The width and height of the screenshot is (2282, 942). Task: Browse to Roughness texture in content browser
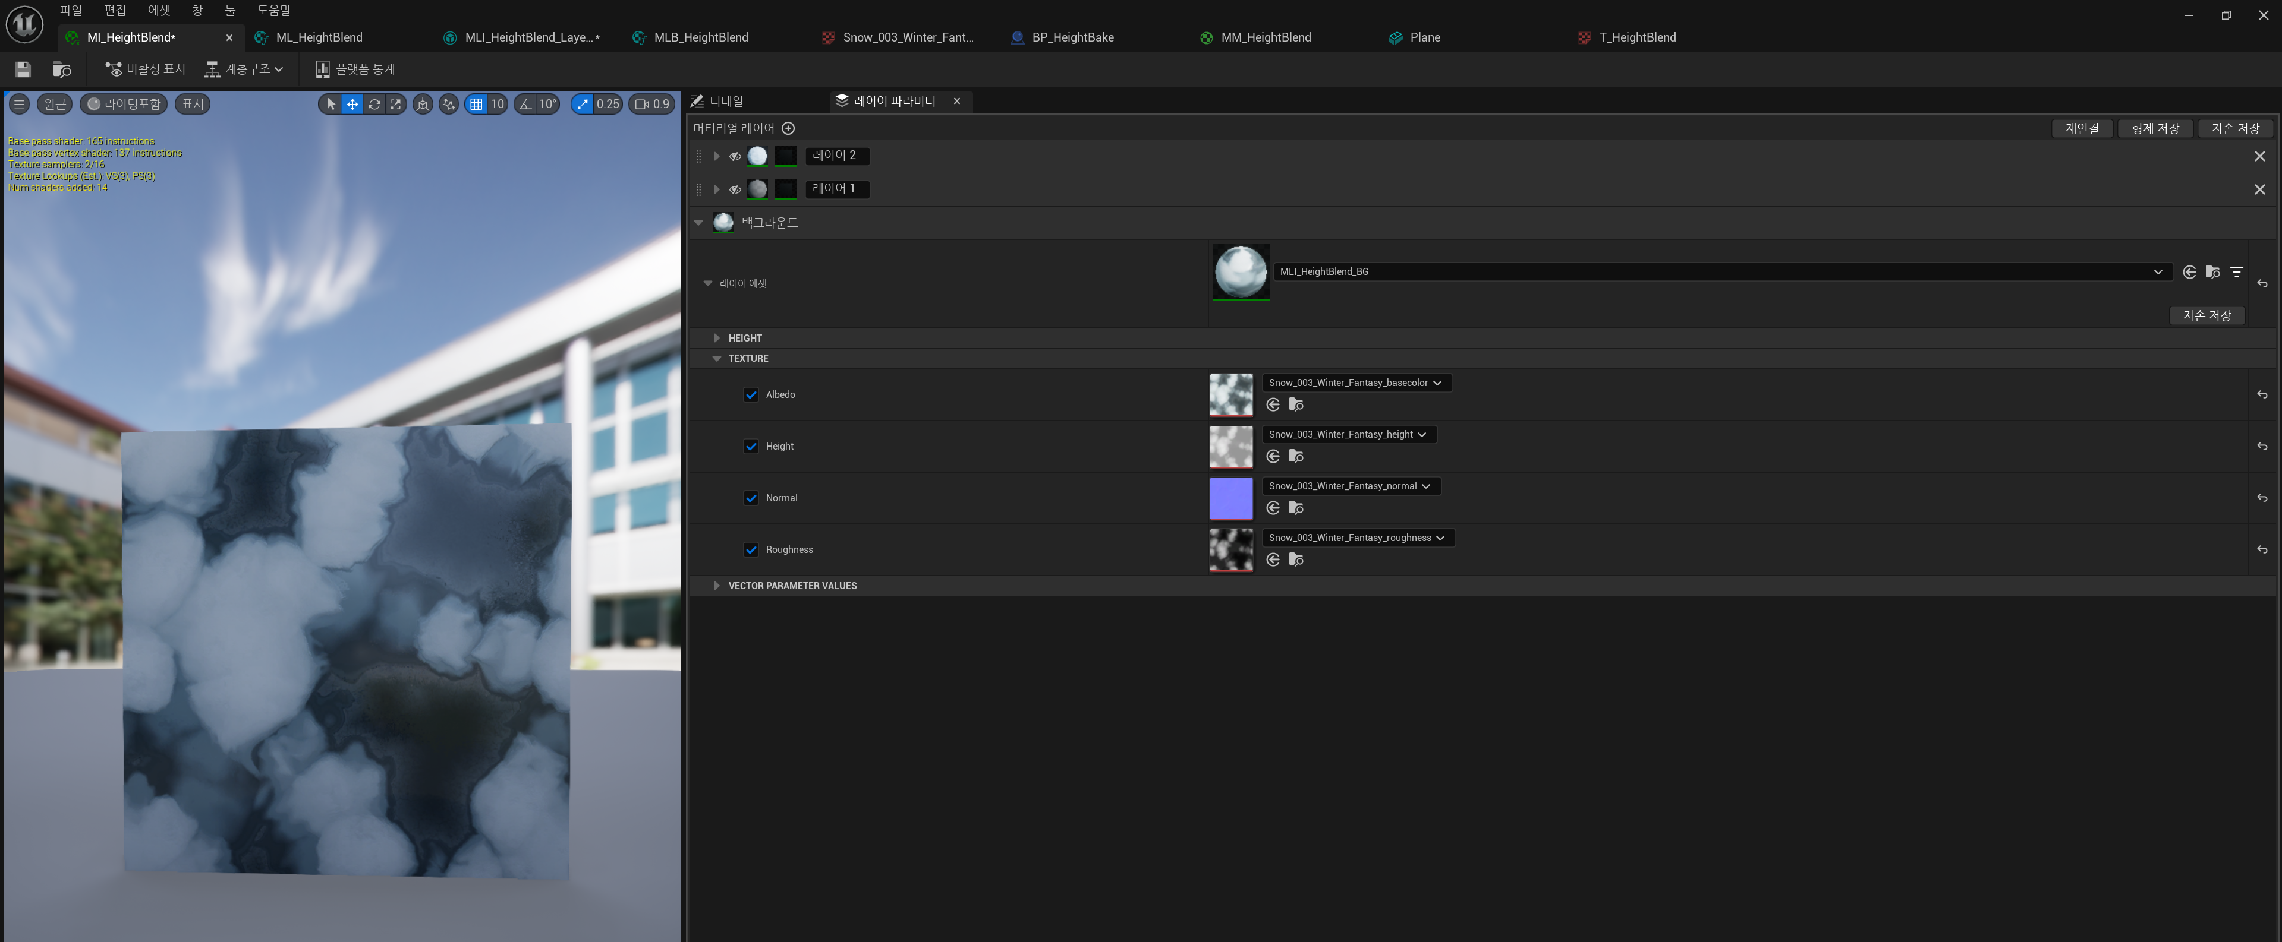(1296, 559)
